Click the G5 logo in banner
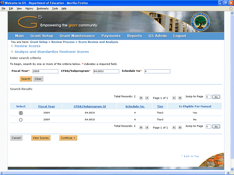 [30, 22]
